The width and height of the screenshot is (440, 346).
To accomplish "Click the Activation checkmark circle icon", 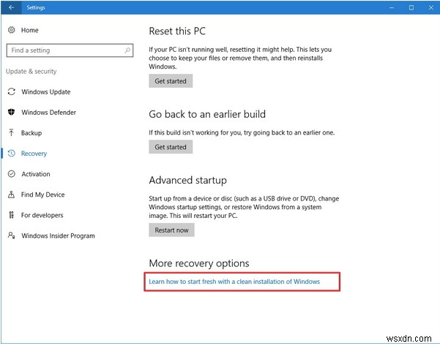I will click(x=11, y=174).
